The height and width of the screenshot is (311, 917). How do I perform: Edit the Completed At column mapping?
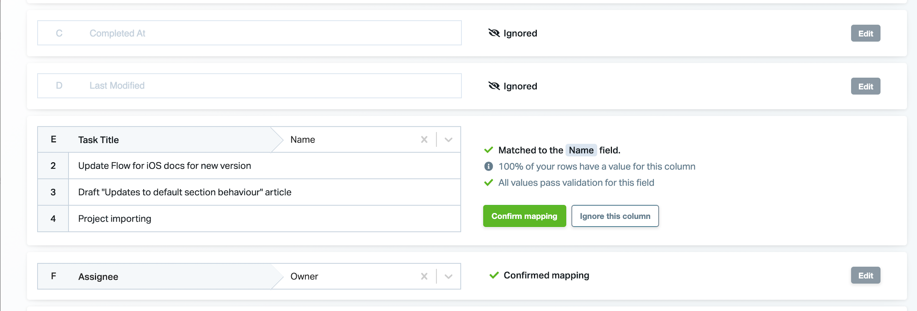pos(866,33)
